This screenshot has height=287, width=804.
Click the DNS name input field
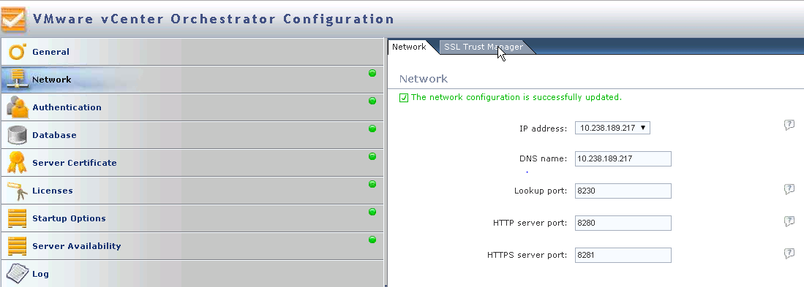(x=623, y=158)
